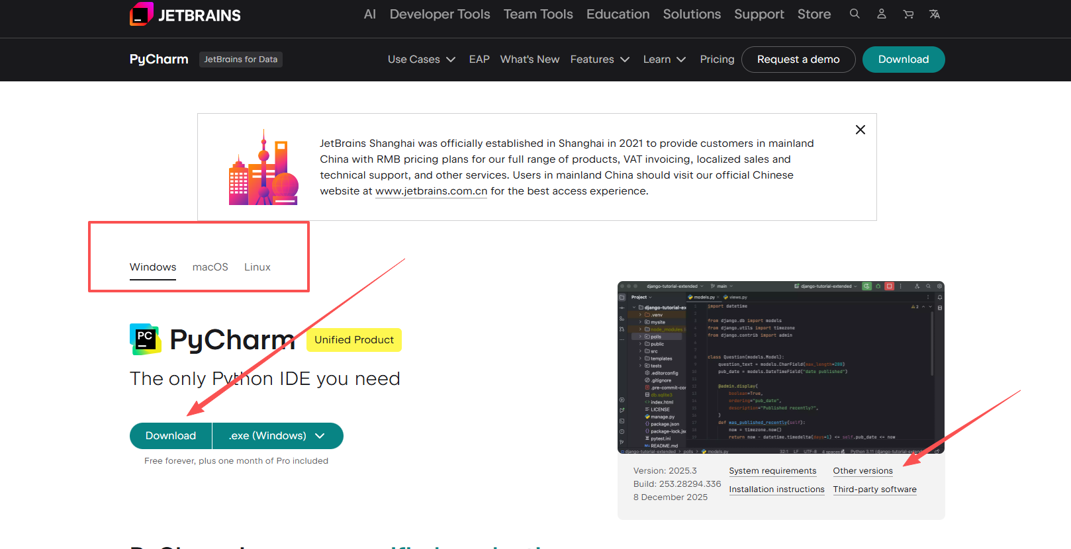Click the '8 December 2025' date text
The width and height of the screenshot is (1071, 549).
(x=671, y=497)
